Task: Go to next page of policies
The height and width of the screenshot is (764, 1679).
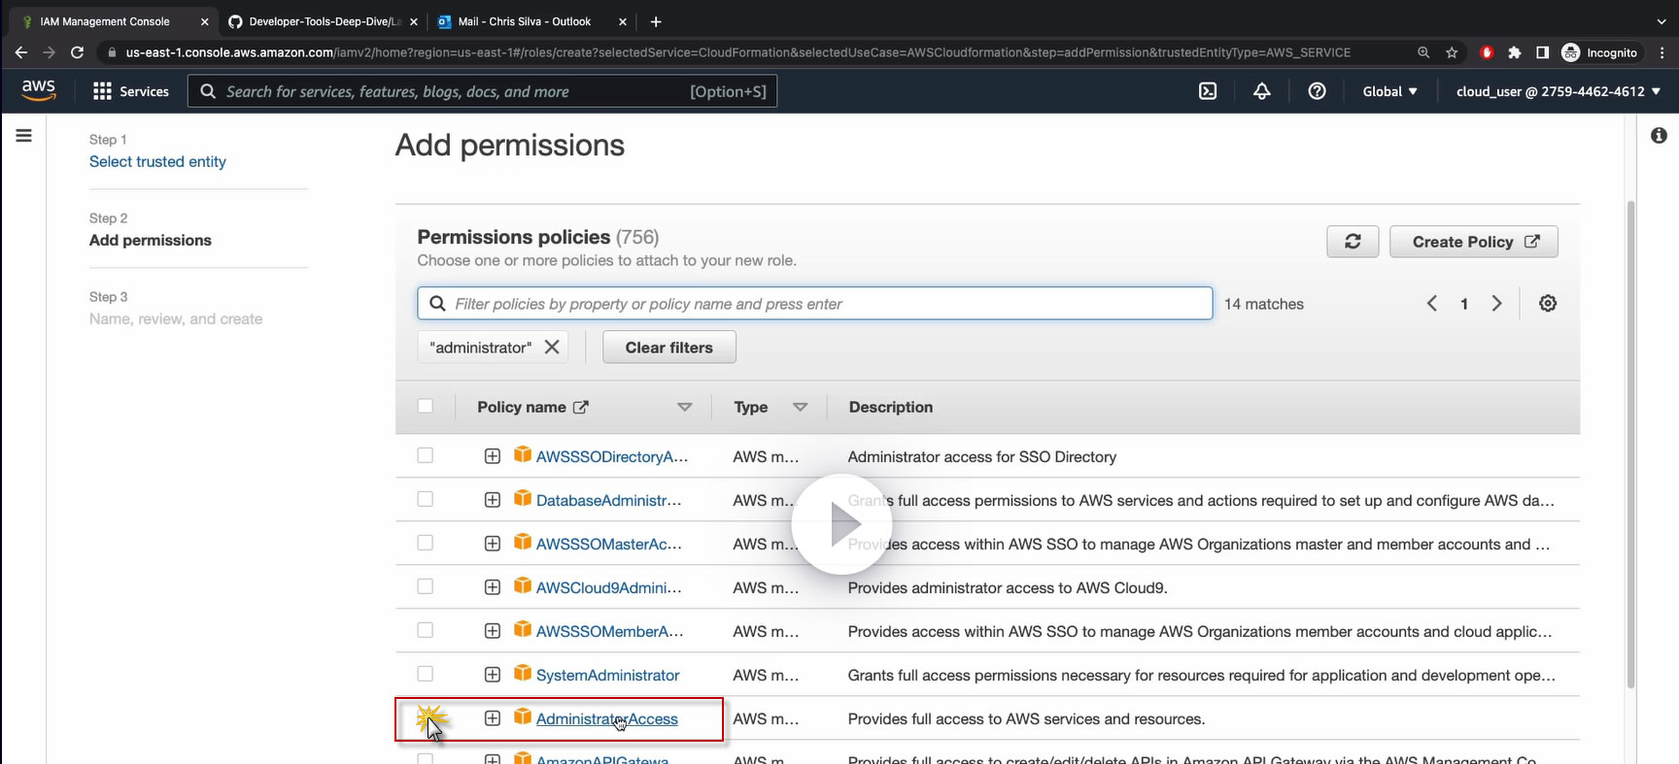Action: point(1496,304)
